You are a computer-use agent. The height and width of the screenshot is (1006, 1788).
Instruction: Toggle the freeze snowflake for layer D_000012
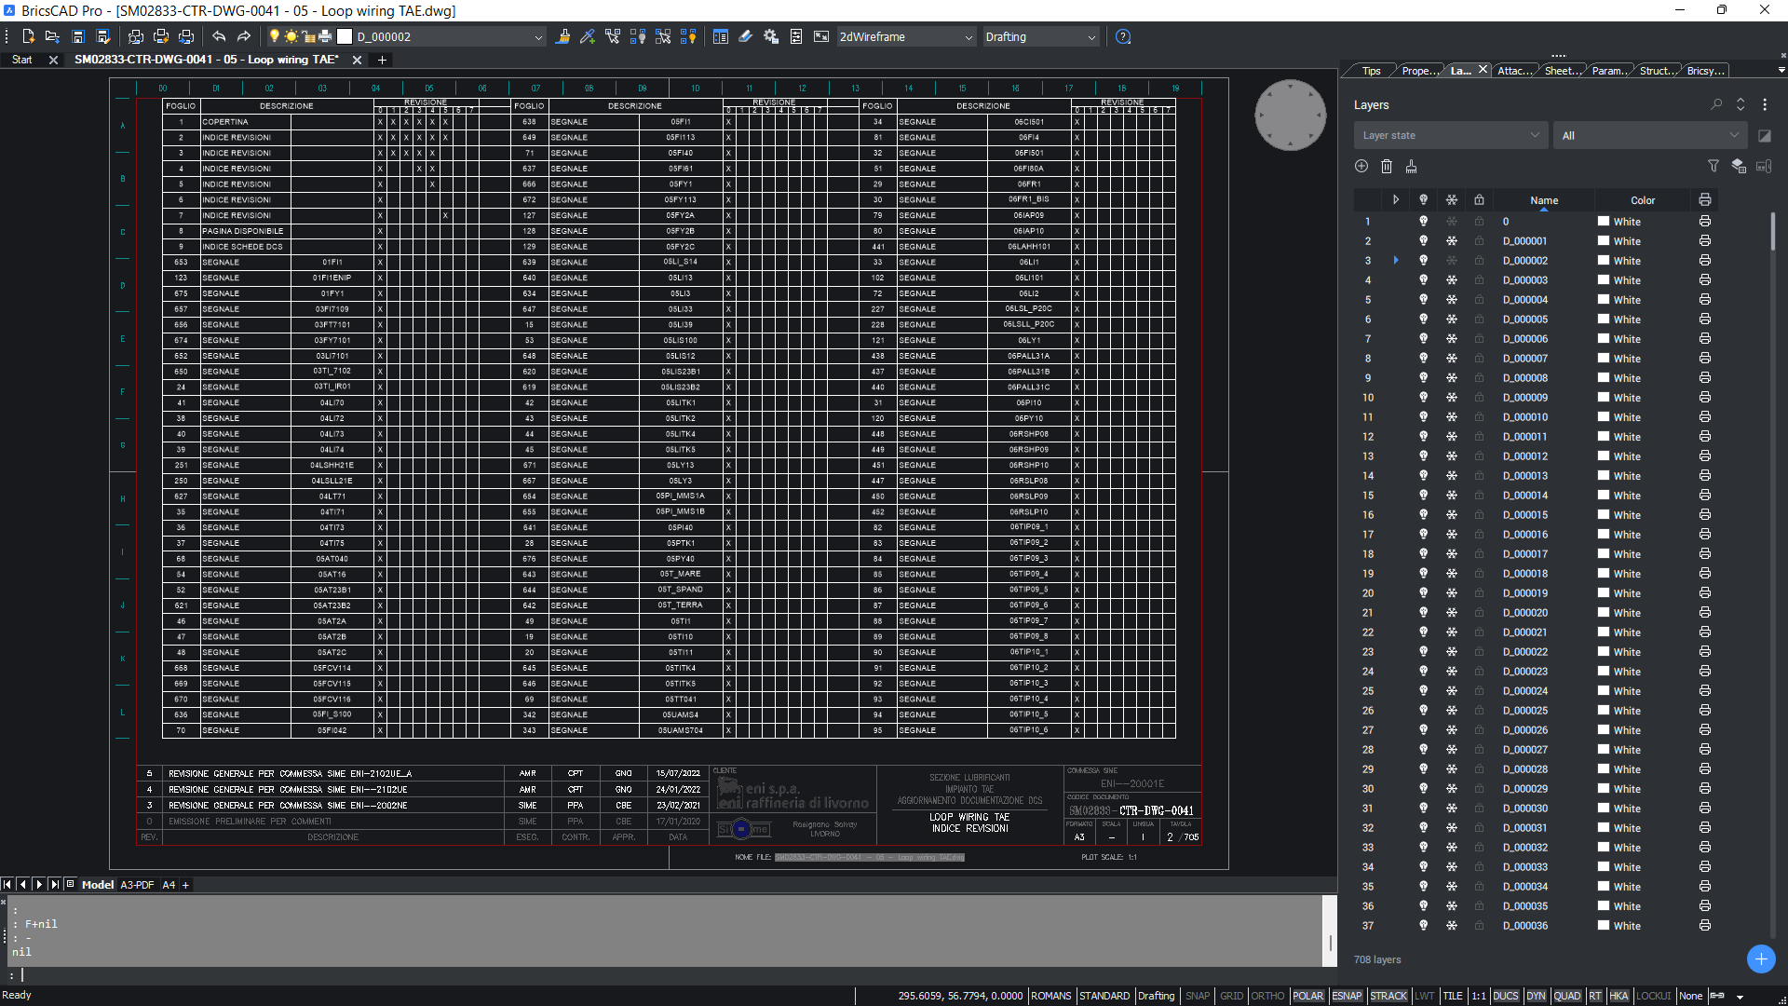point(1451,456)
